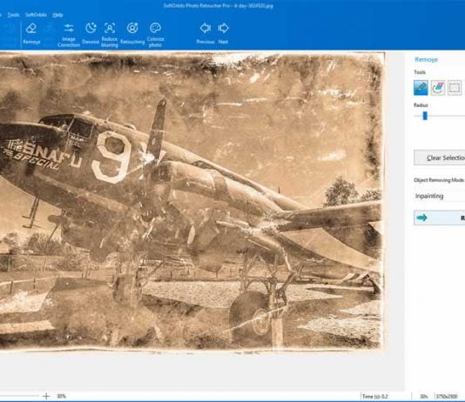The height and width of the screenshot is (402, 465).
Task: Open the Retouching tool
Action: coord(132,33)
